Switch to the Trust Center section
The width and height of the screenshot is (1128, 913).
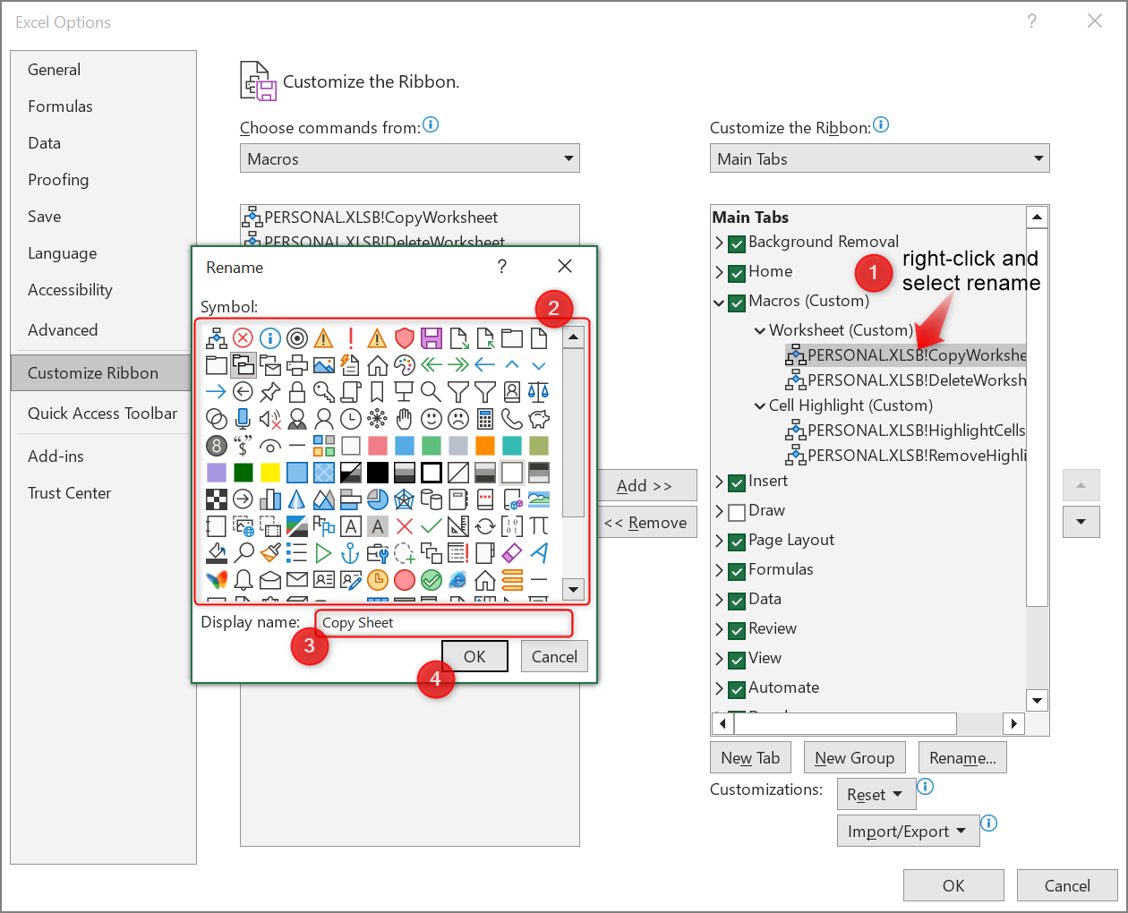pos(70,493)
